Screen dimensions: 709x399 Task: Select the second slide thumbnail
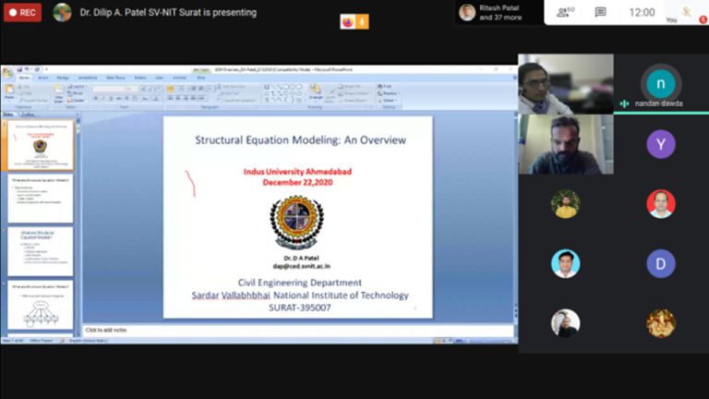click(41, 199)
